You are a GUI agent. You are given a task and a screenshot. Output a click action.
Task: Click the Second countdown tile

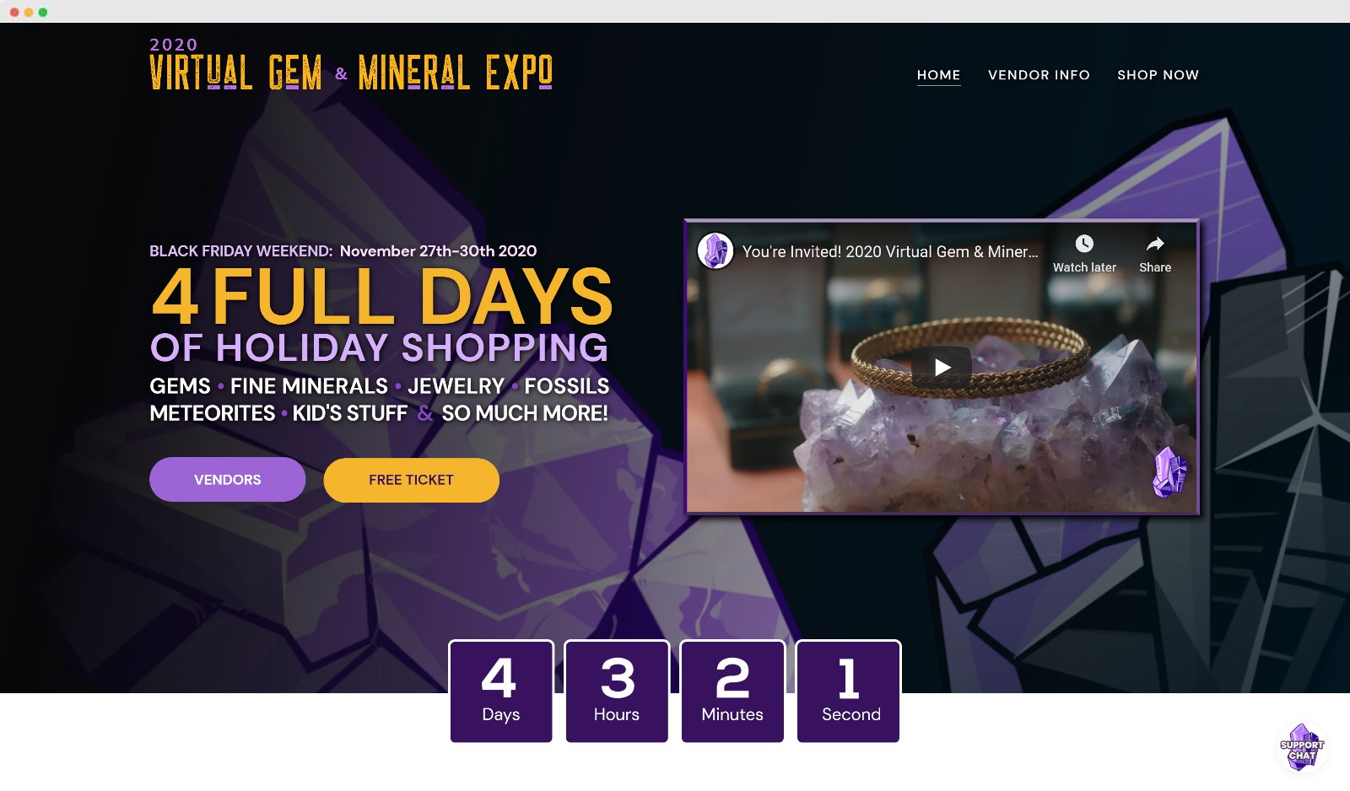pyautogui.click(x=849, y=691)
